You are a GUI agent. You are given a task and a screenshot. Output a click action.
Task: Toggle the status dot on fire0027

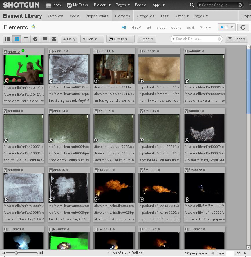tap(204, 229)
